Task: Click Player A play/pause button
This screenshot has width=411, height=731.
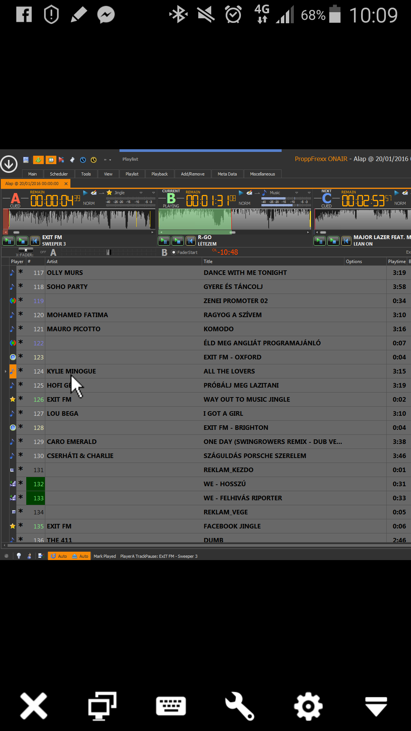Action: tap(8, 241)
